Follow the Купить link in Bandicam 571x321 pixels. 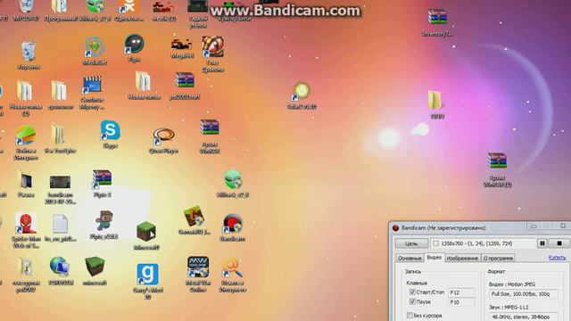pos(557,258)
